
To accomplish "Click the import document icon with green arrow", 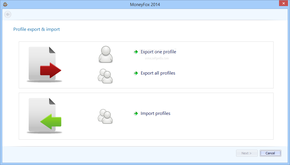I will 44,116.
